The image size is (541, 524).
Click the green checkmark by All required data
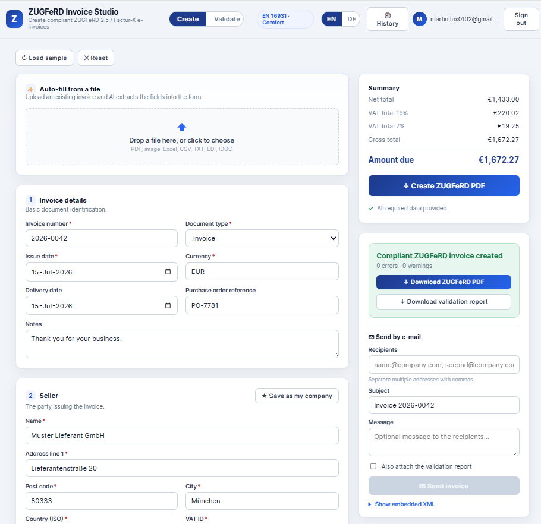coord(371,208)
